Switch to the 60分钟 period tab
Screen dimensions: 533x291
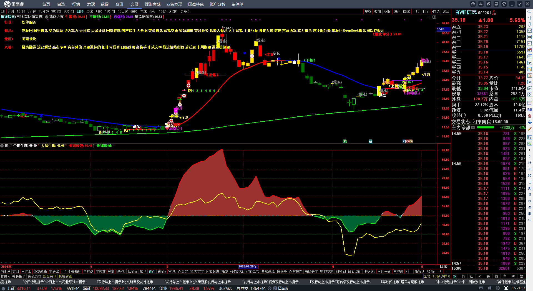point(69,11)
